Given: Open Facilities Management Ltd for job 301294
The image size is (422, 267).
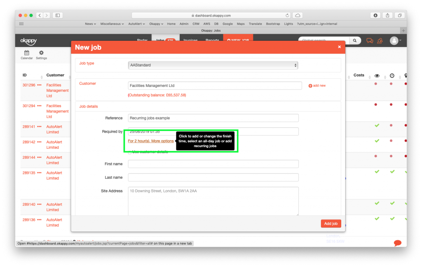Looking at the screenshot, I should (x=57, y=111).
